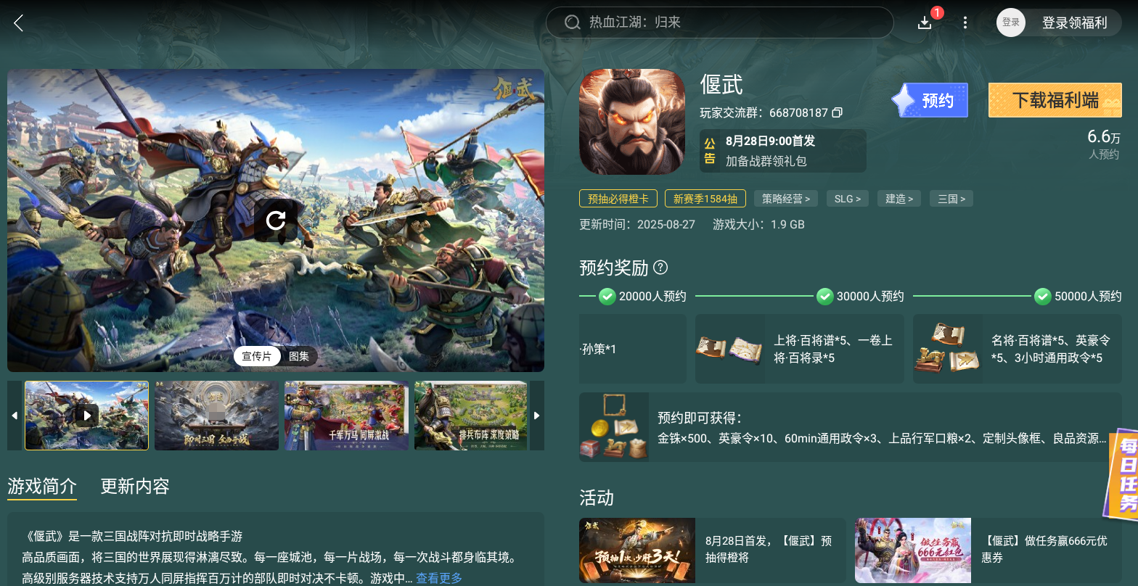Click the 偃武 game app icon

pos(632,122)
